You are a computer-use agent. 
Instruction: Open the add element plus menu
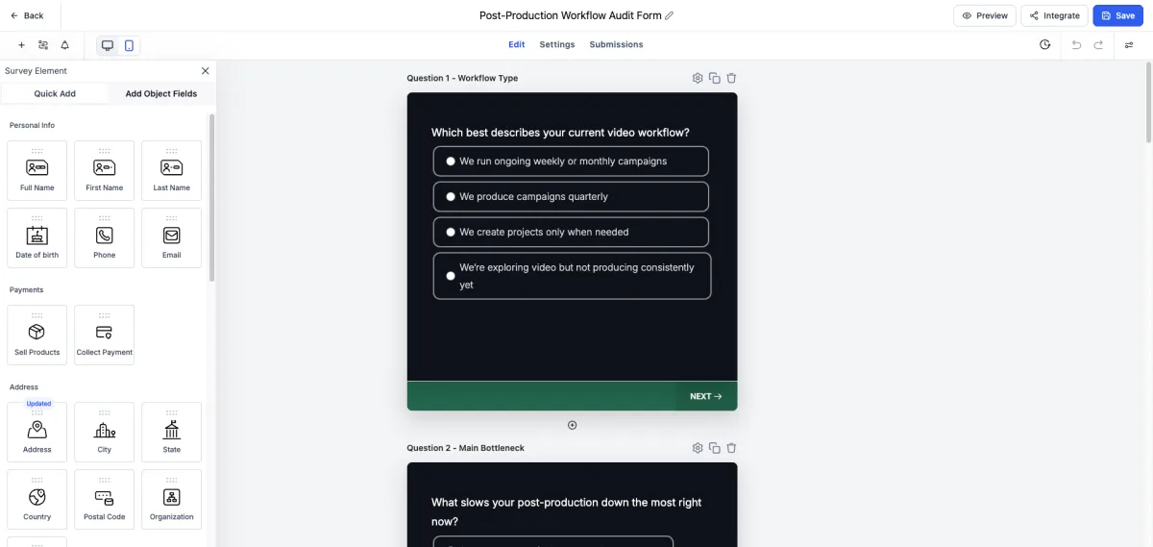coord(21,45)
